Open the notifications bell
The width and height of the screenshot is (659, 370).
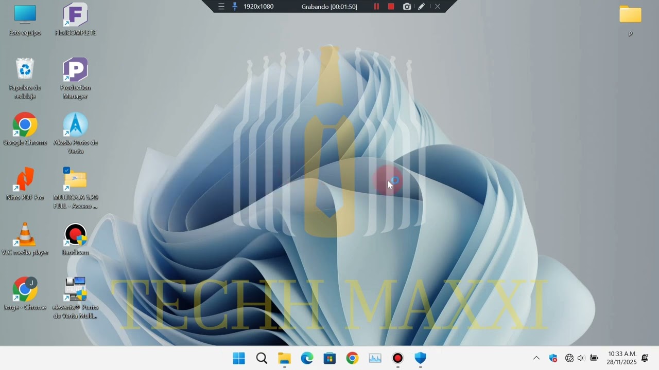pos(645,358)
